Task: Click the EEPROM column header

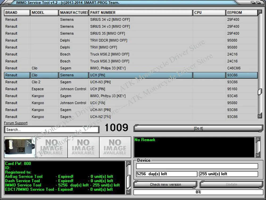Action: pos(242,13)
